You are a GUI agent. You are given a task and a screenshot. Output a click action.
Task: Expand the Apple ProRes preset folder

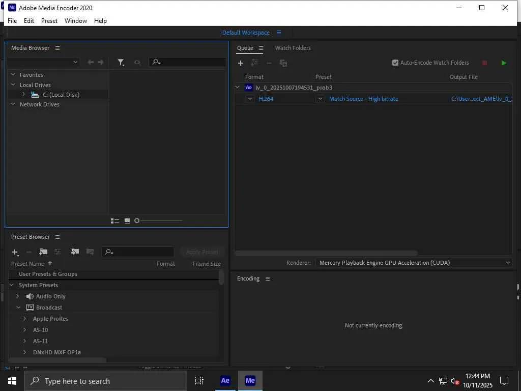[24, 319]
